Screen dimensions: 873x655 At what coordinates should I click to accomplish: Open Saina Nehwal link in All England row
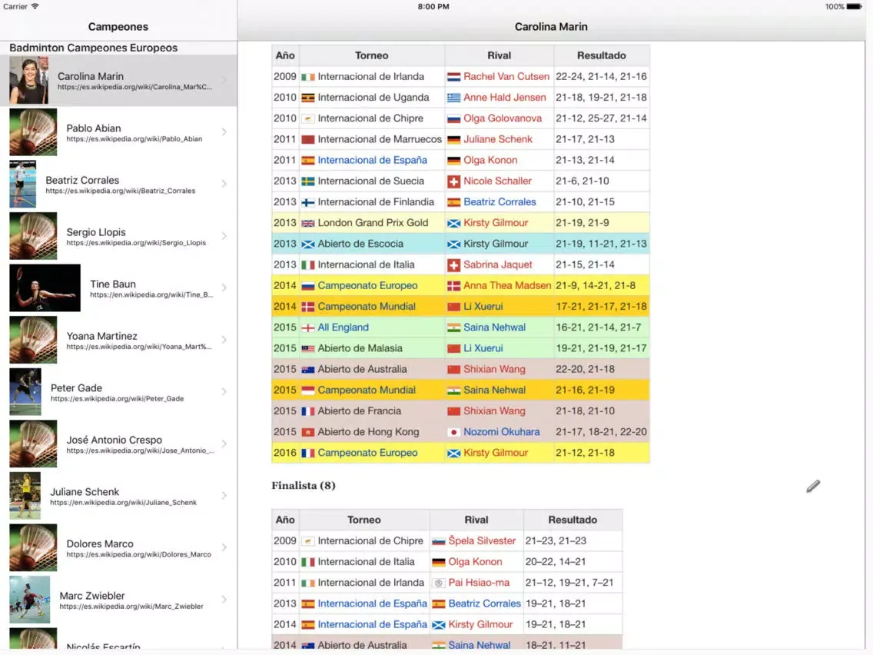[x=494, y=327]
